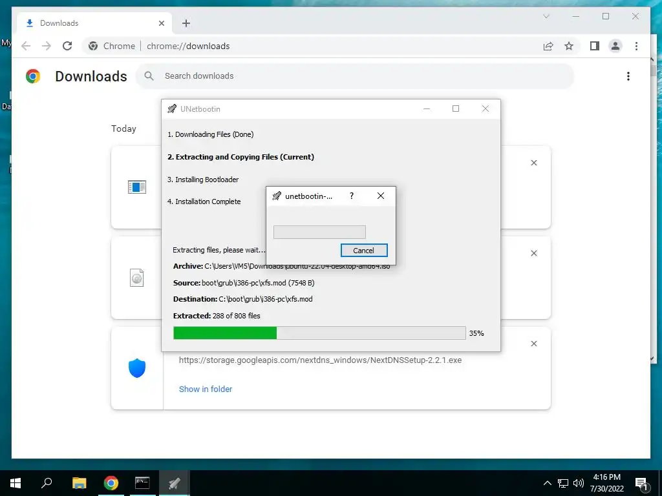Reload the Chrome downloads page

67,46
